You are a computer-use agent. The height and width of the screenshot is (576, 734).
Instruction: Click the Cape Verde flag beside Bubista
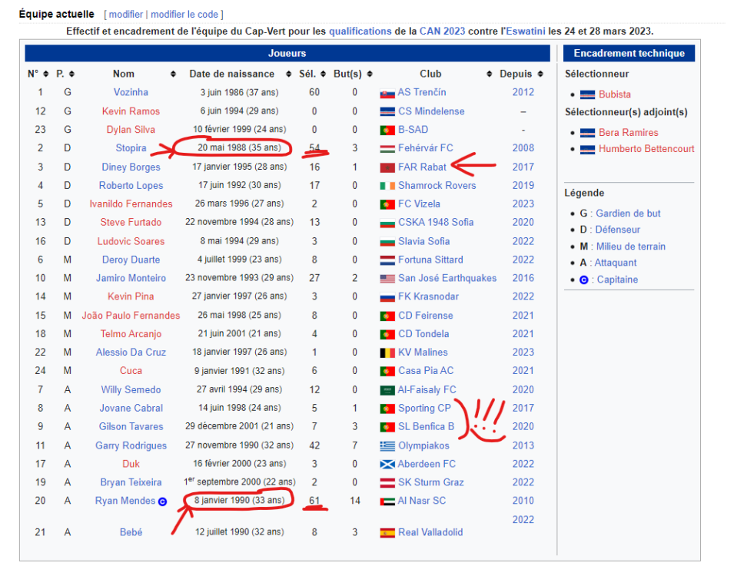pyautogui.click(x=588, y=94)
